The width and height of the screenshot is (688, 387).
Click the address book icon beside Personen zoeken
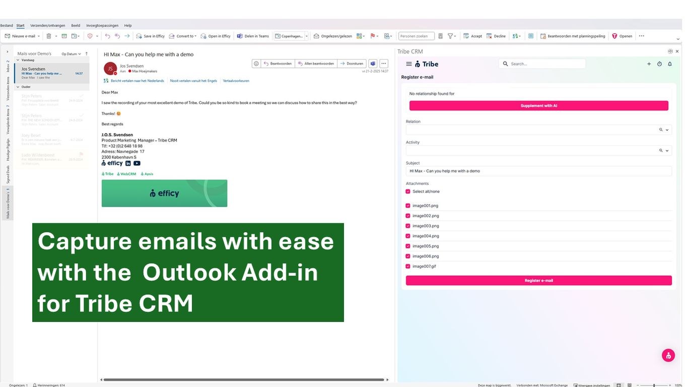(x=441, y=36)
